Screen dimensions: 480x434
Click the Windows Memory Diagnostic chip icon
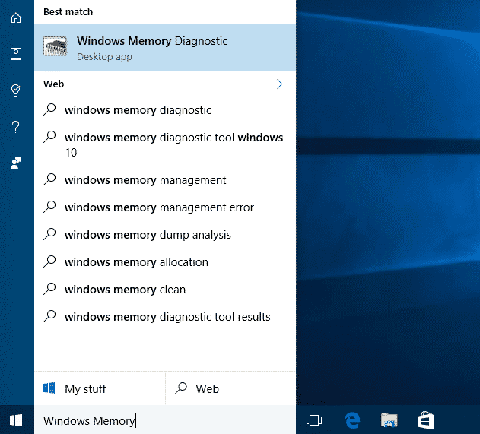point(55,46)
